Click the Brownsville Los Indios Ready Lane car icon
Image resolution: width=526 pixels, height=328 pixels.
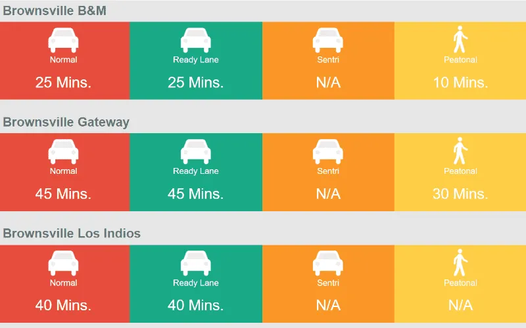click(x=195, y=263)
